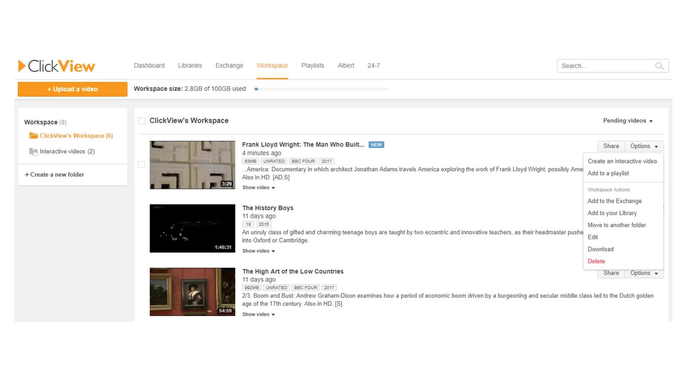This screenshot has width=682, height=383.
Task: Expand Show video under The High Art
Action: click(x=259, y=315)
